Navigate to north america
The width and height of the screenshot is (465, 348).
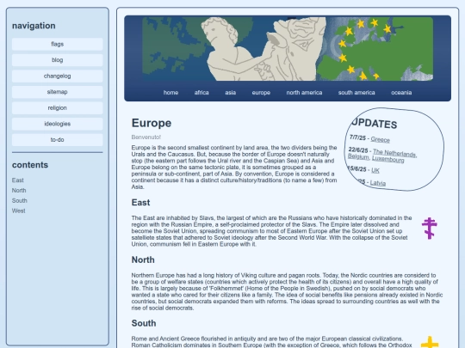(304, 93)
